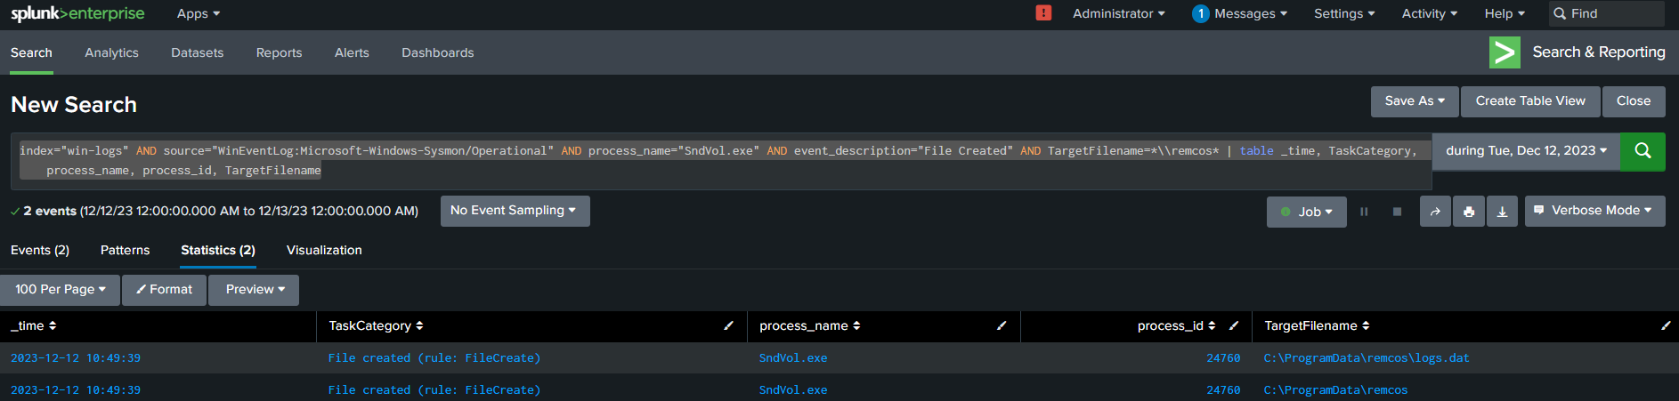
Task: Open the Job dropdown menu
Action: click(x=1306, y=212)
